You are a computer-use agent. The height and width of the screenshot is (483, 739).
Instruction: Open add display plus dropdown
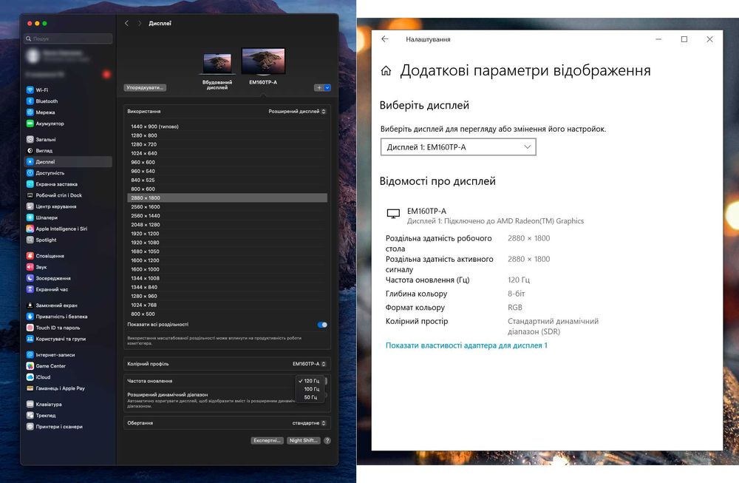click(322, 88)
